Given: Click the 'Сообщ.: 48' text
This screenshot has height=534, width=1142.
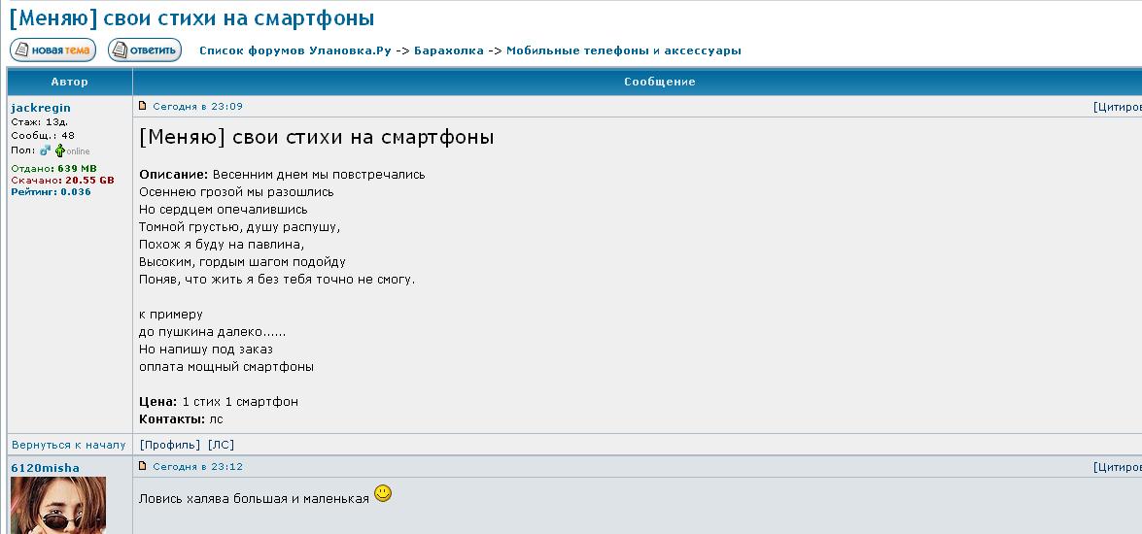Looking at the screenshot, I should [x=43, y=135].
